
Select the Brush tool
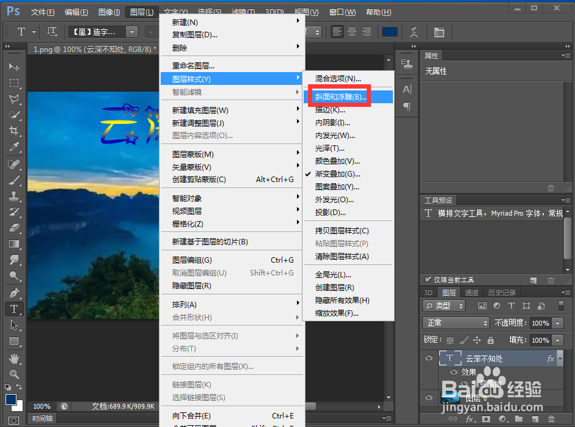point(14,180)
